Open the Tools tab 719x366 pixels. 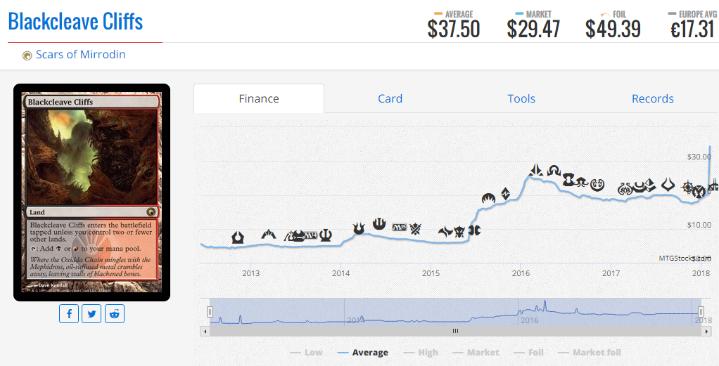click(521, 98)
